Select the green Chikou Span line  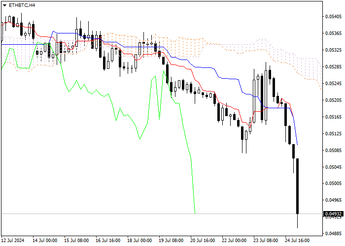(139, 138)
